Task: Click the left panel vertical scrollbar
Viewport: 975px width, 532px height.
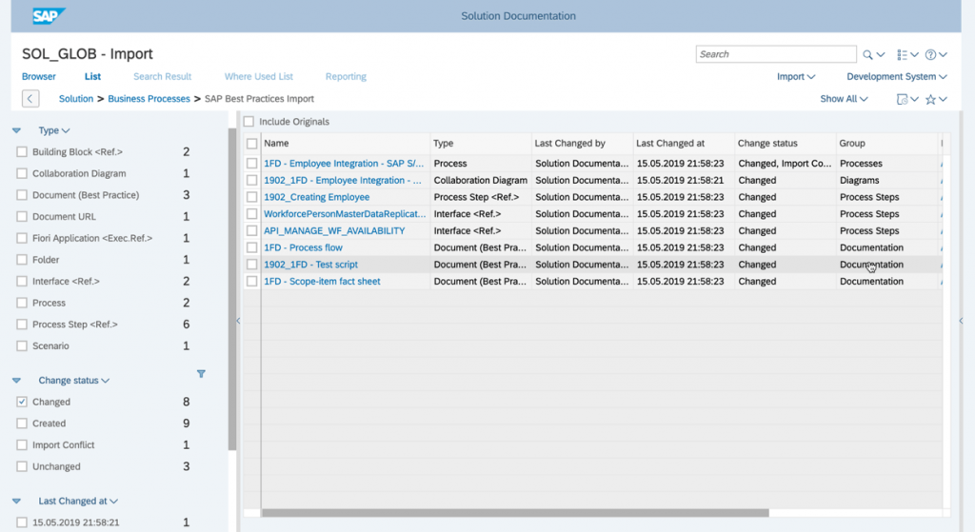Action: [x=232, y=289]
